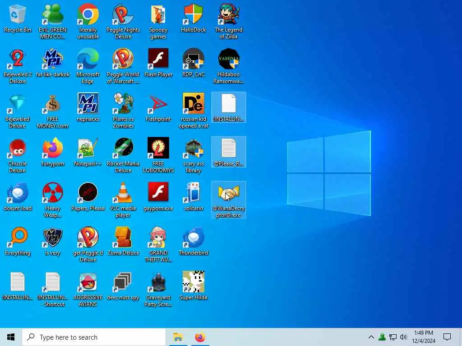Open File Explorer from the taskbar
462x346 pixels.
[178, 337]
